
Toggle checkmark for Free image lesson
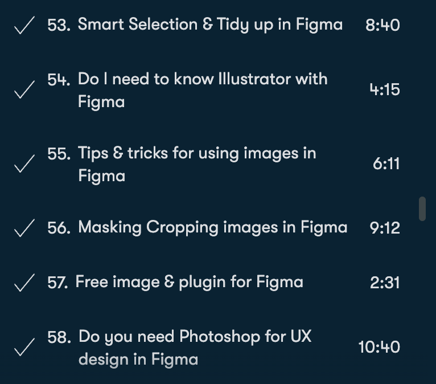pos(23,283)
